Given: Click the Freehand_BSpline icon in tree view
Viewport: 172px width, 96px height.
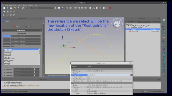Looking at the screenshot, I should [x=130, y=27].
